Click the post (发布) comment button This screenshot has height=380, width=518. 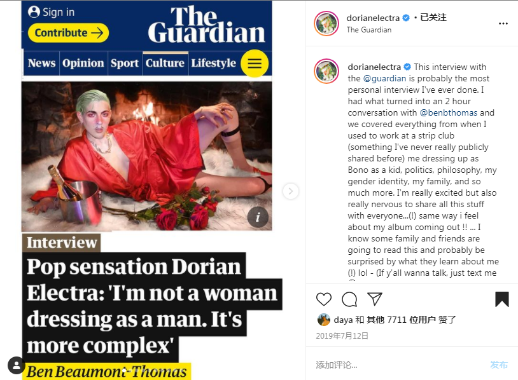coord(499,365)
